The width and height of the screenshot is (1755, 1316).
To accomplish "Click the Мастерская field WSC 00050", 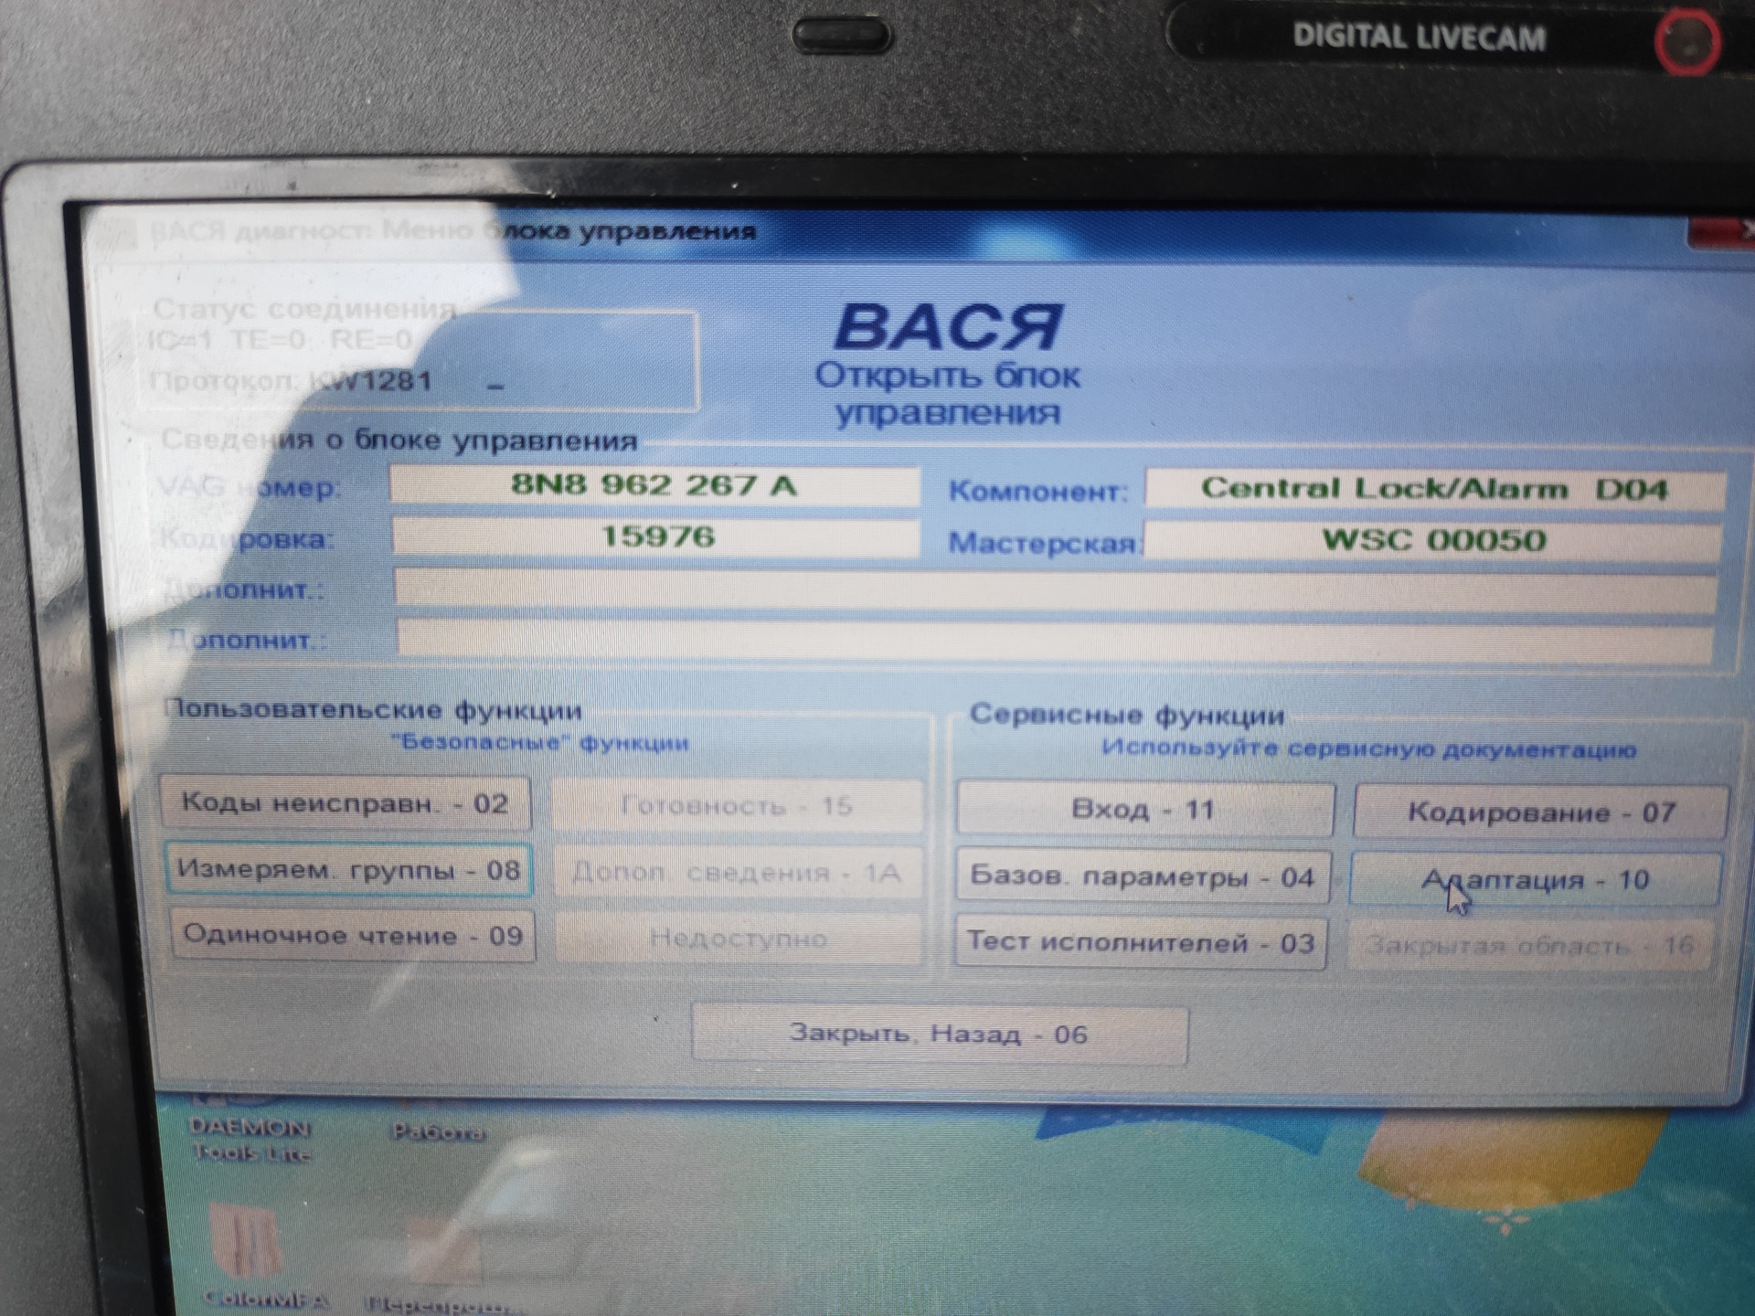I will [x=1432, y=541].
